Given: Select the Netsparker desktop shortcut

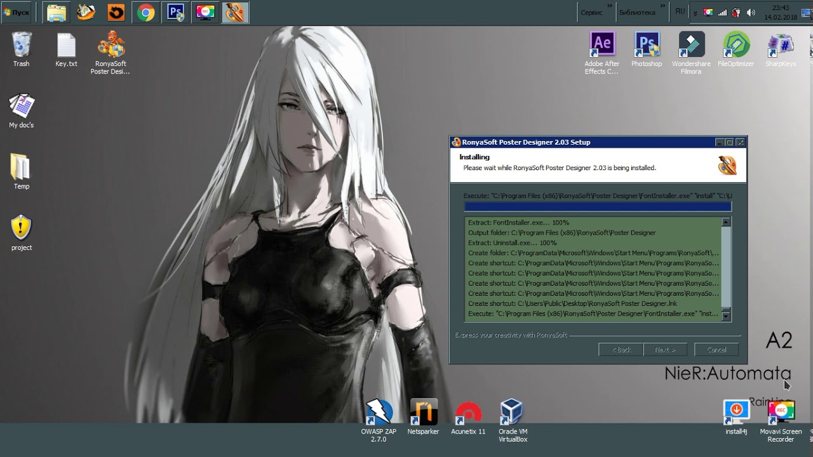Looking at the screenshot, I should click(x=423, y=417).
